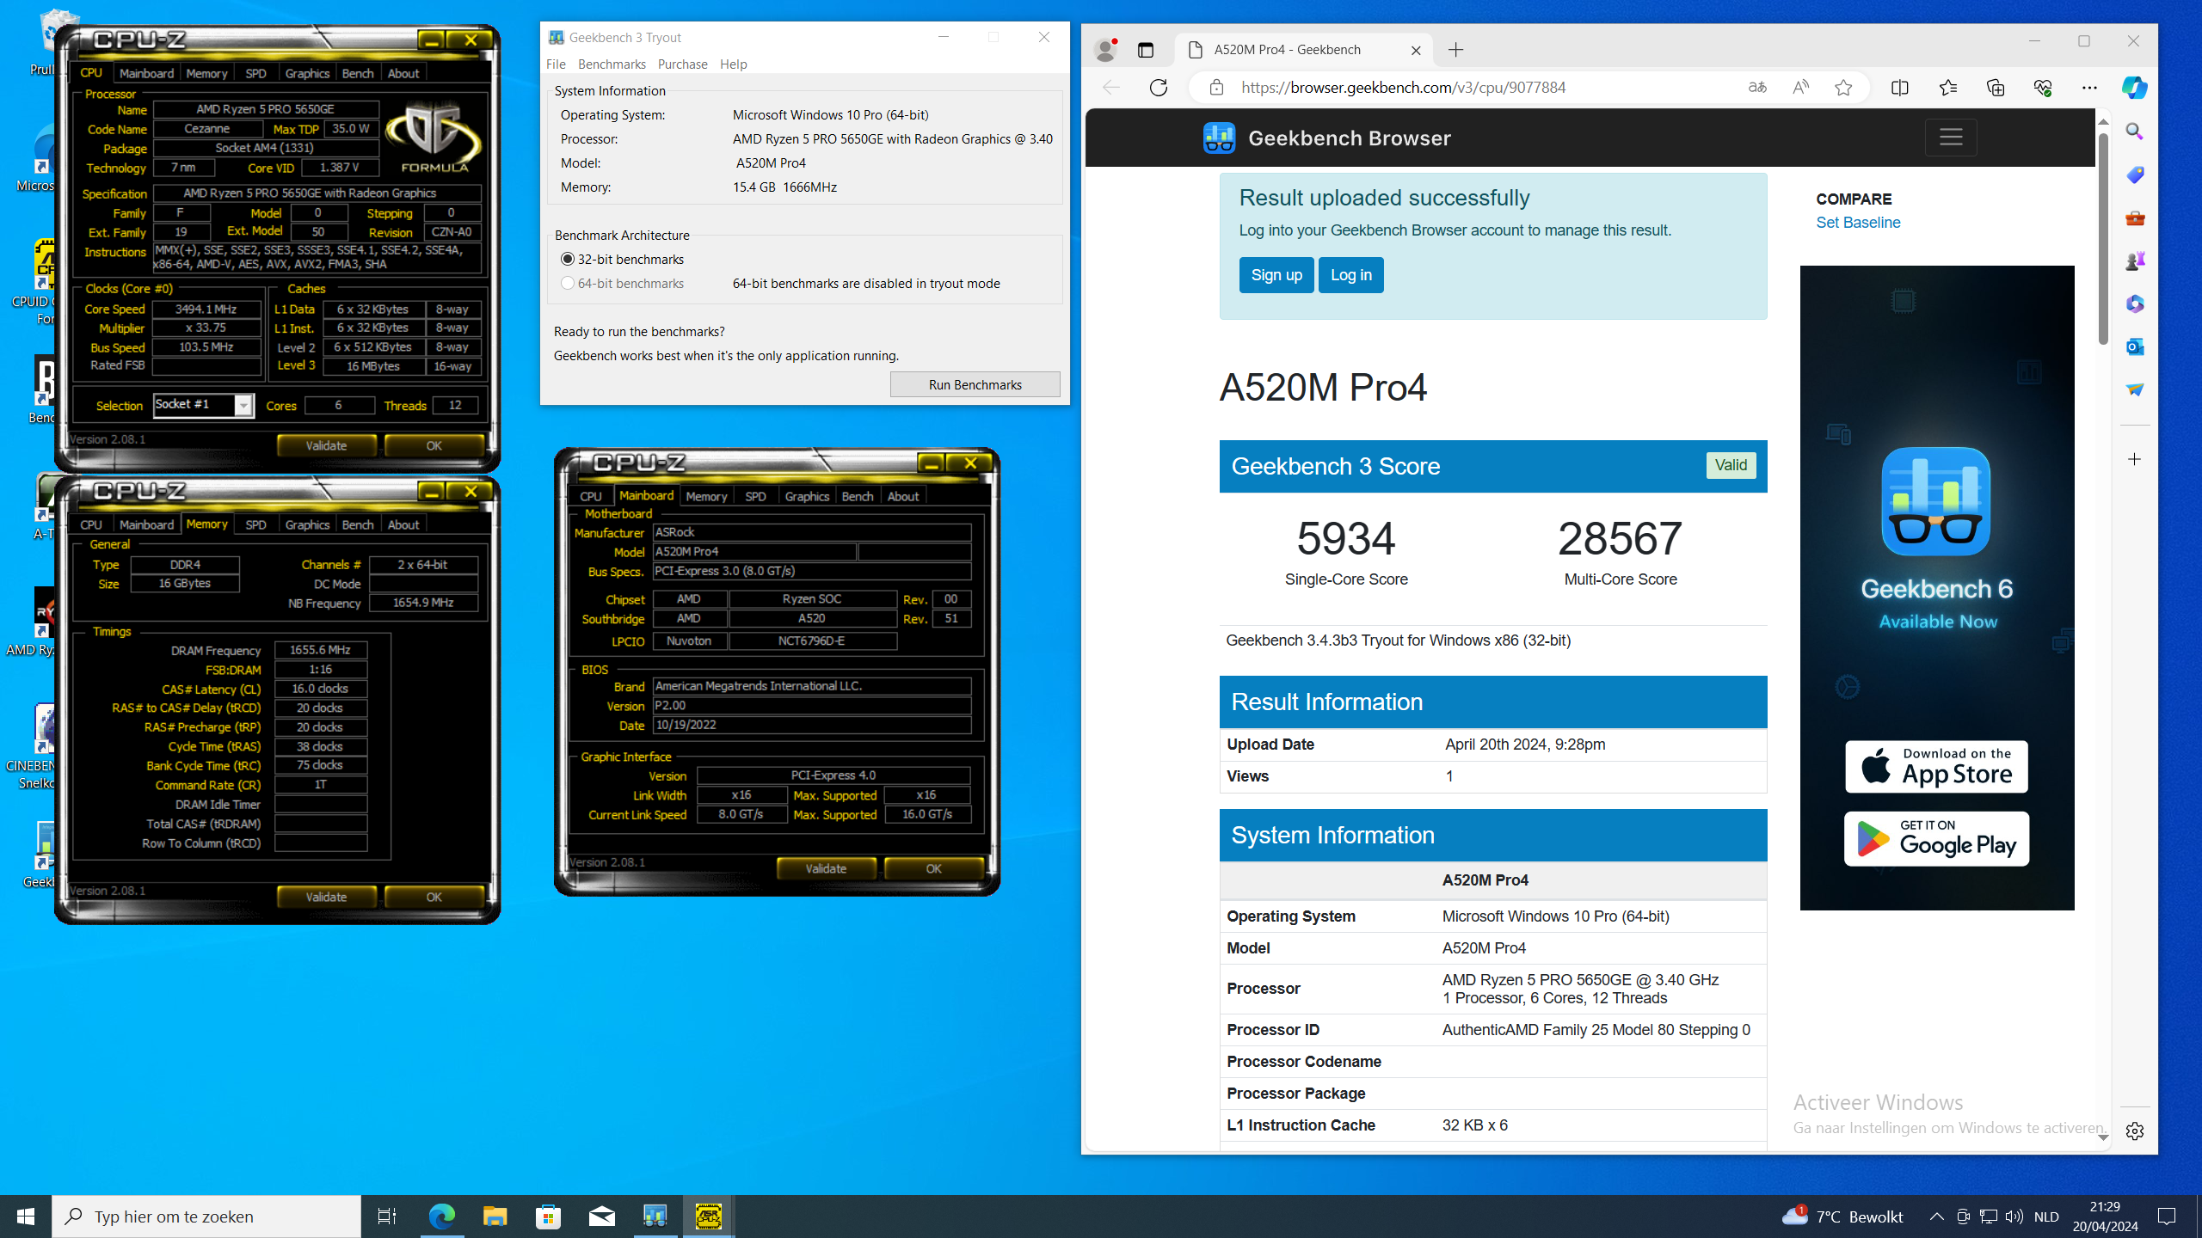The height and width of the screenshot is (1238, 2202).
Task: Click the translate page icon
Action: pos(1757,88)
